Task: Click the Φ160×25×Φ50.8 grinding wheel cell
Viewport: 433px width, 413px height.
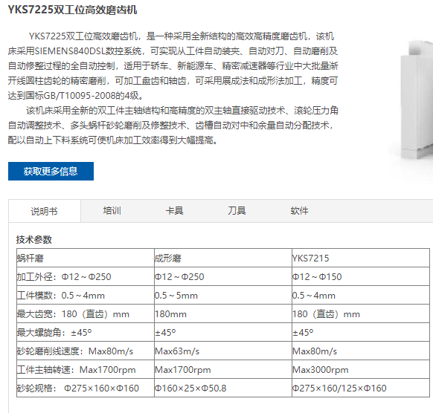Action: click(x=223, y=388)
